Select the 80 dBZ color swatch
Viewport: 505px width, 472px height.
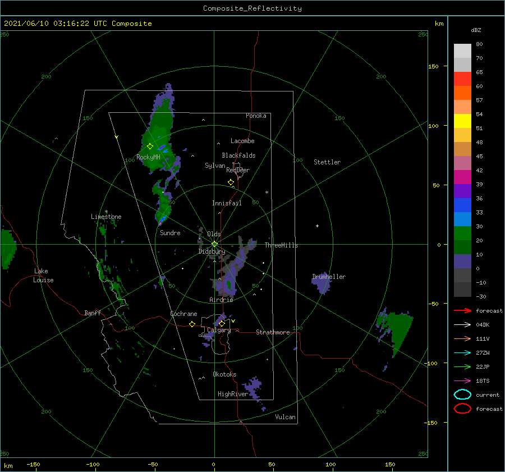pos(462,51)
